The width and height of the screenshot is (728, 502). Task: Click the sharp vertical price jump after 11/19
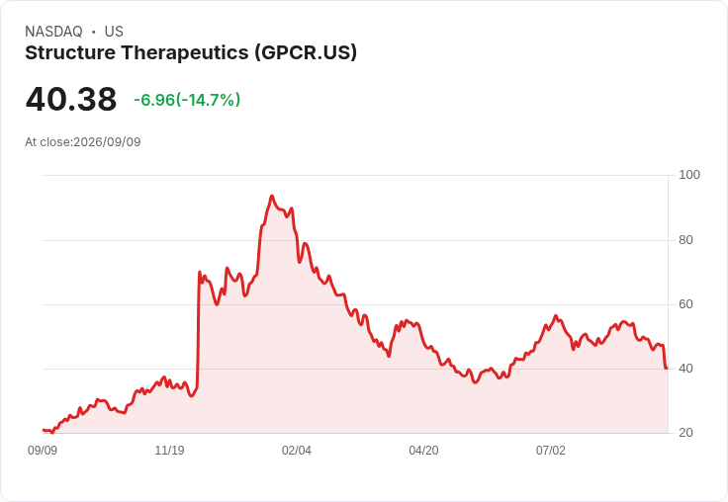(198, 329)
